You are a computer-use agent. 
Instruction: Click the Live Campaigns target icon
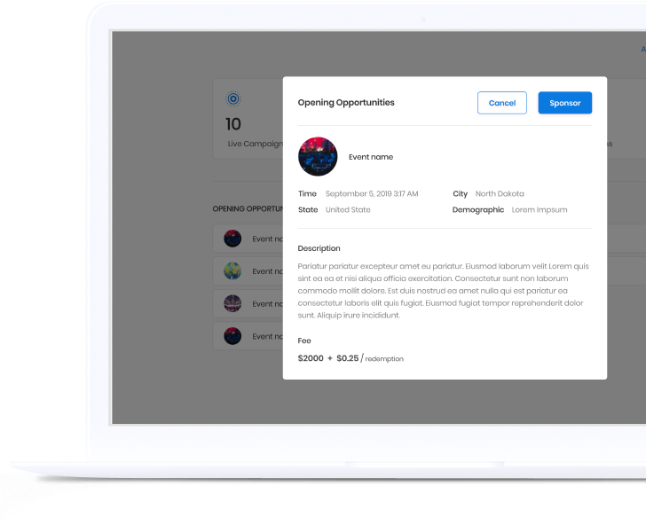[x=233, y=98]
